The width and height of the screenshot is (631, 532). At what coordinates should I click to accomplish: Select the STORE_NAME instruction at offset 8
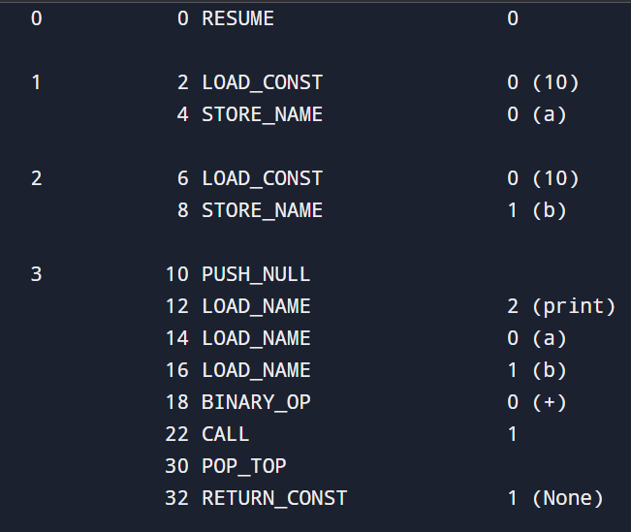tap(262, 210)
